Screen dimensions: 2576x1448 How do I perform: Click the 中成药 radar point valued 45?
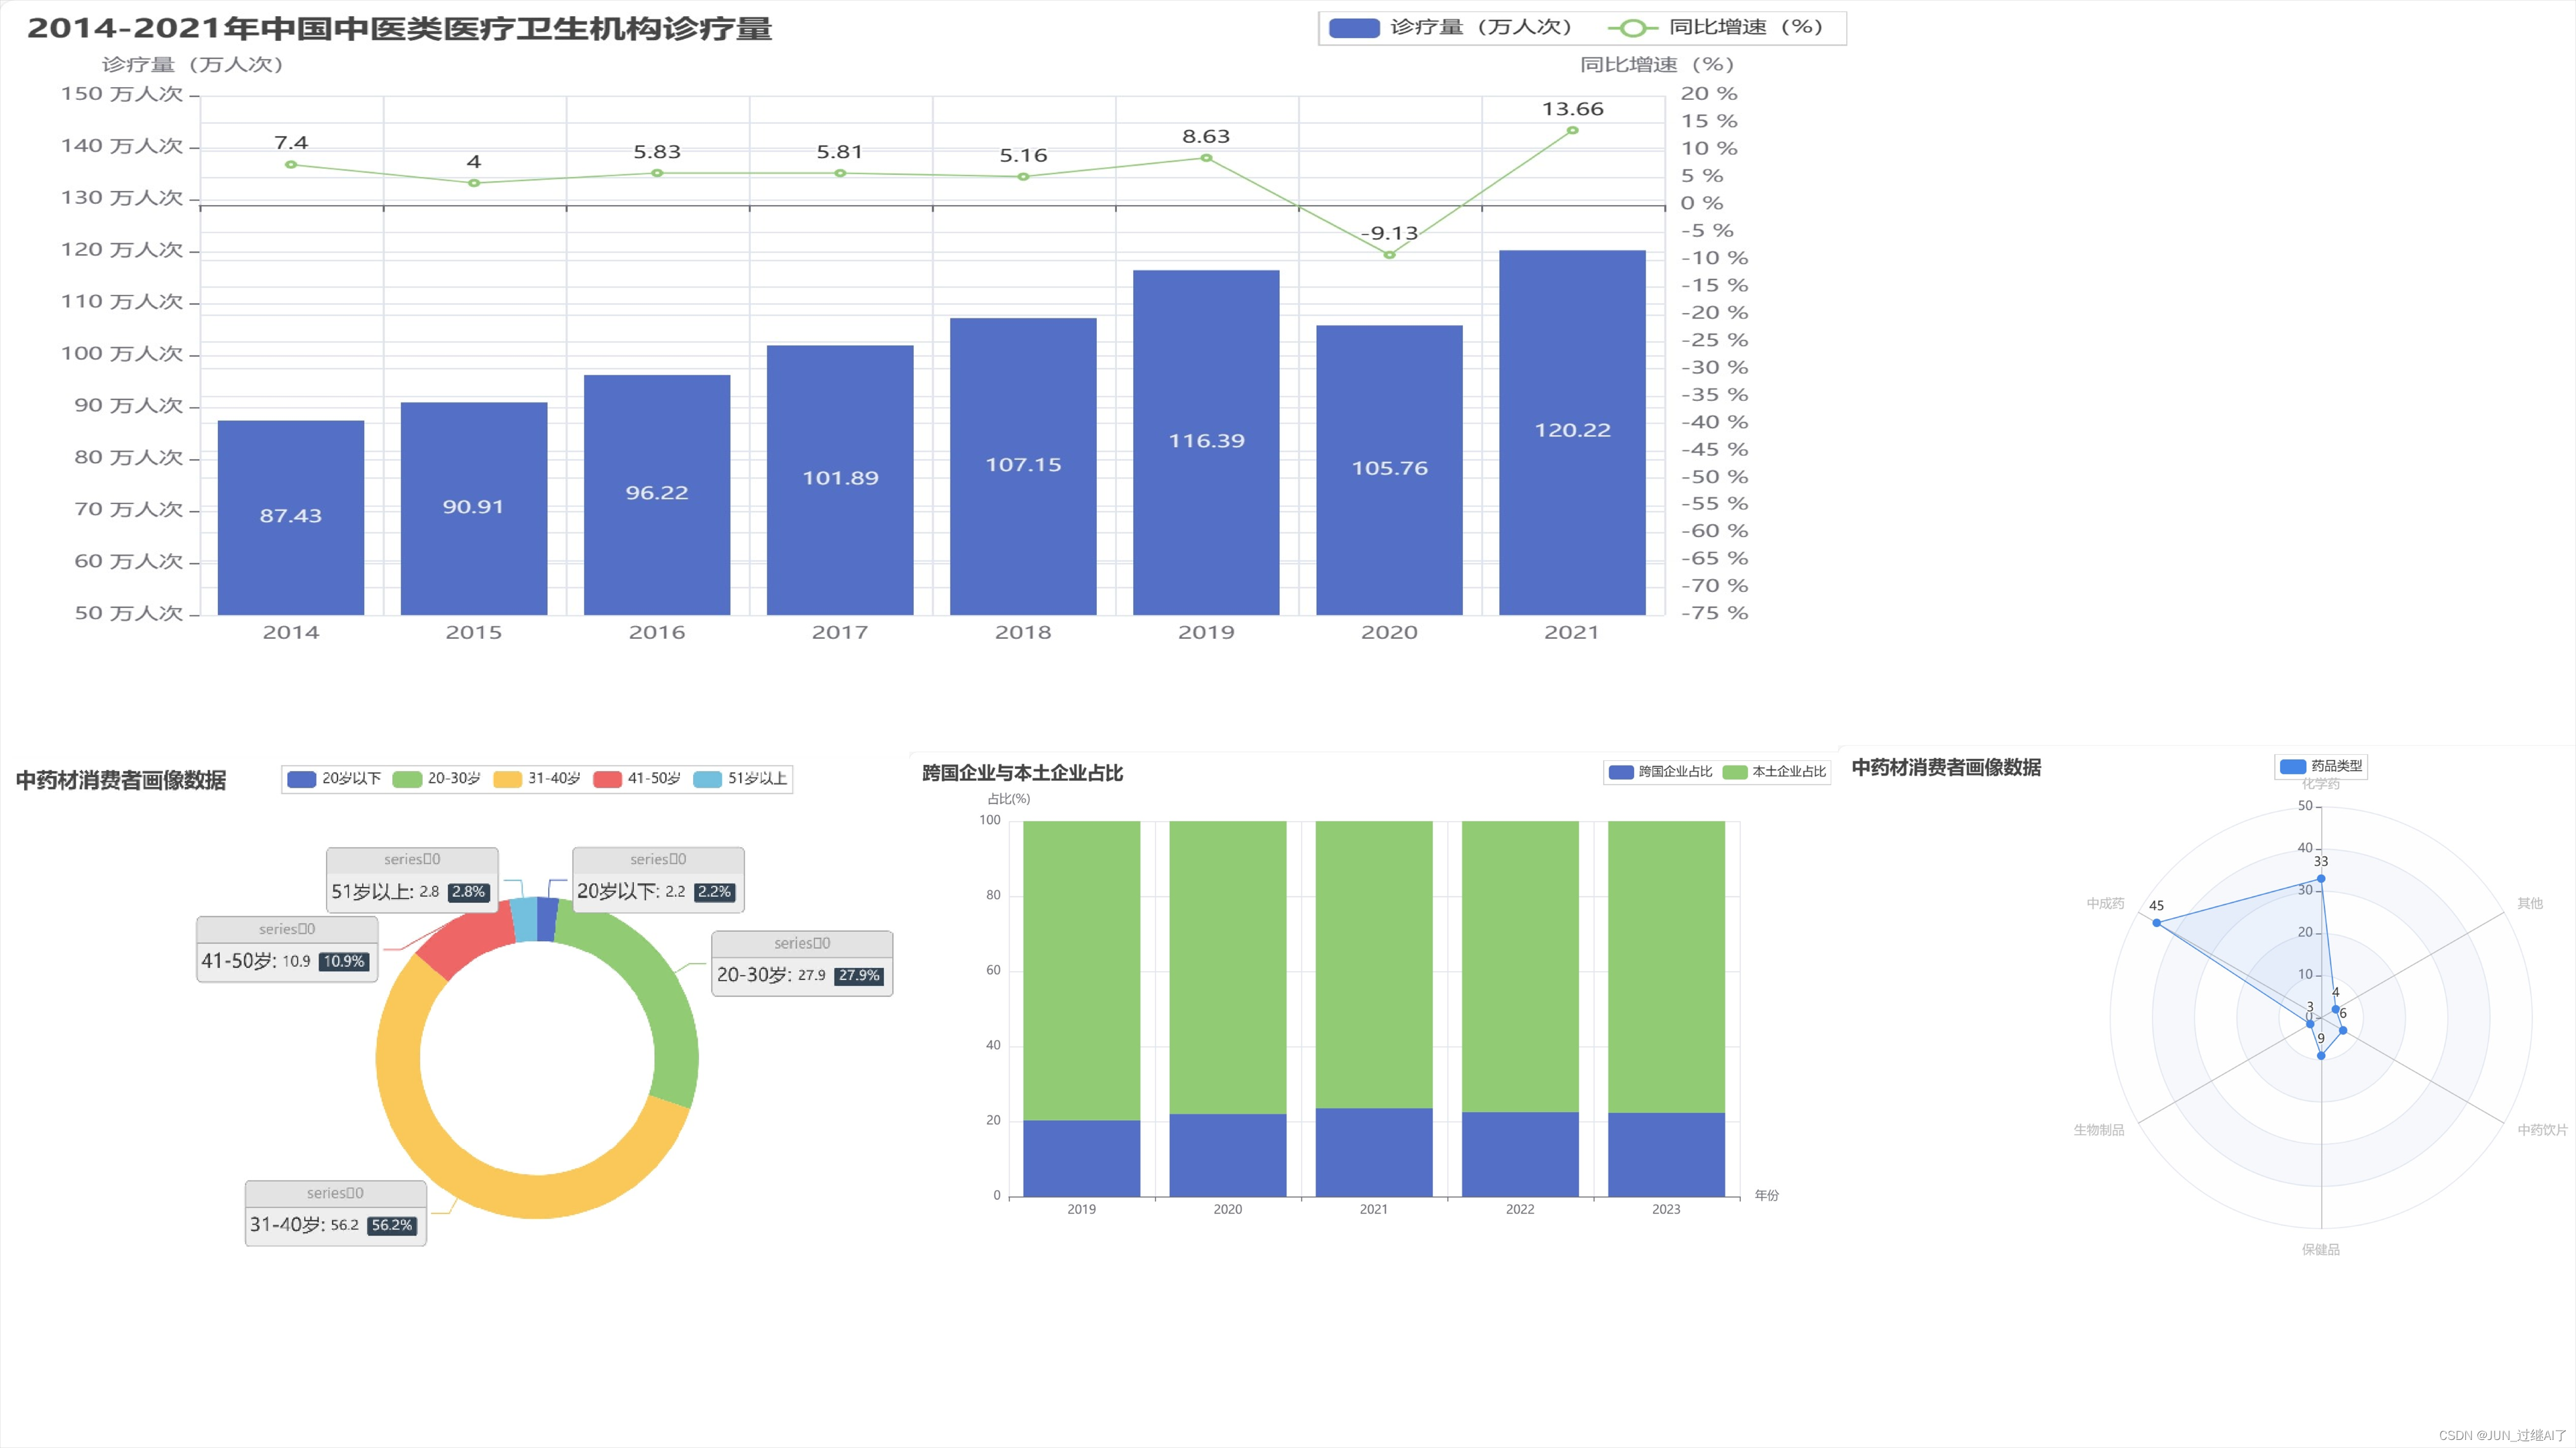[2156, 922]
